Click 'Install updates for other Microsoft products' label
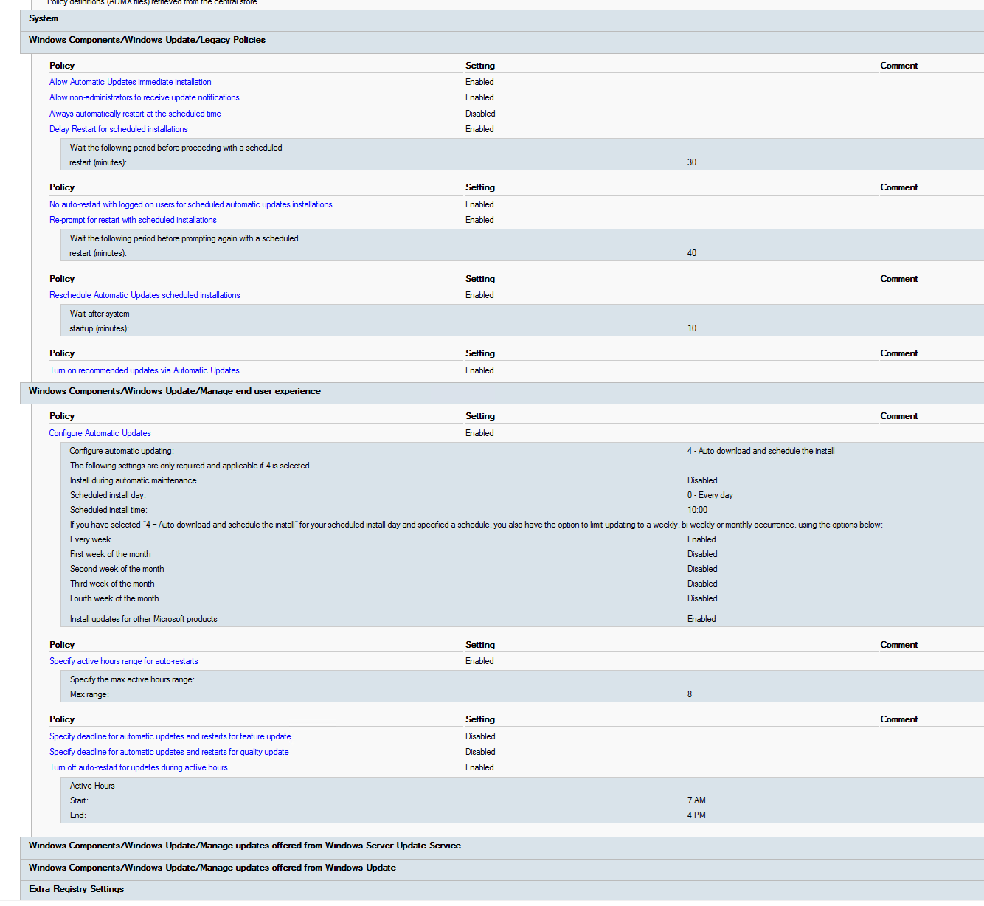 tap(144, 619)
